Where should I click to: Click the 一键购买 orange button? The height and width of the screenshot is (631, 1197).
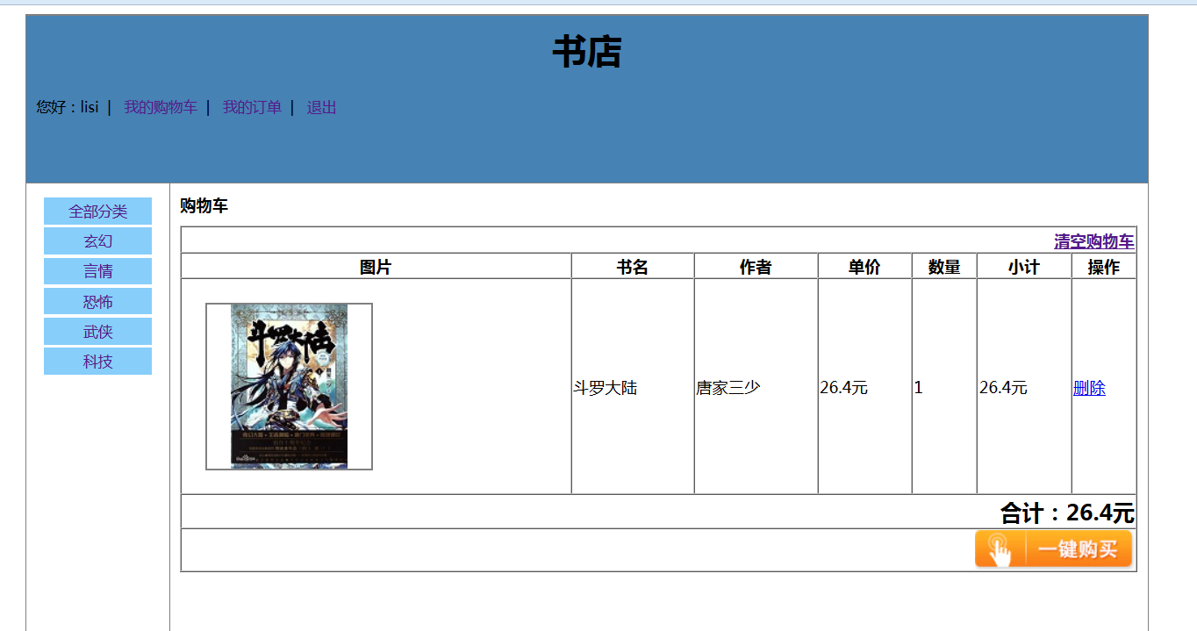point(1053,549)
